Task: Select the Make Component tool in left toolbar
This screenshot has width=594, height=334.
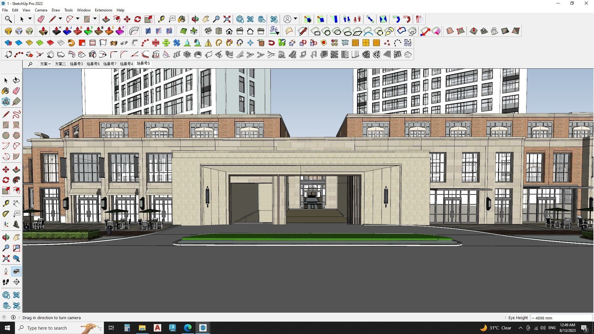Action: (x=6, y=101)
